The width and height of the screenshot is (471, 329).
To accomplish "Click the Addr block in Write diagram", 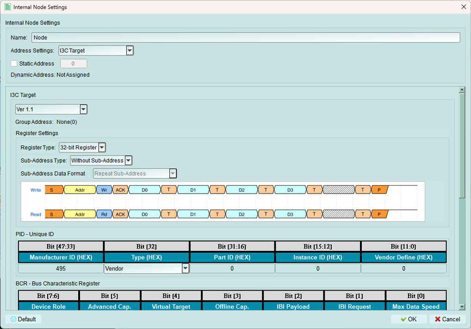I will point(80,190).
